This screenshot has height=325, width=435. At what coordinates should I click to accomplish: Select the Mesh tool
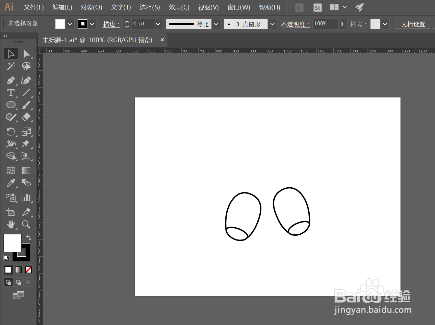click(11, 170)
